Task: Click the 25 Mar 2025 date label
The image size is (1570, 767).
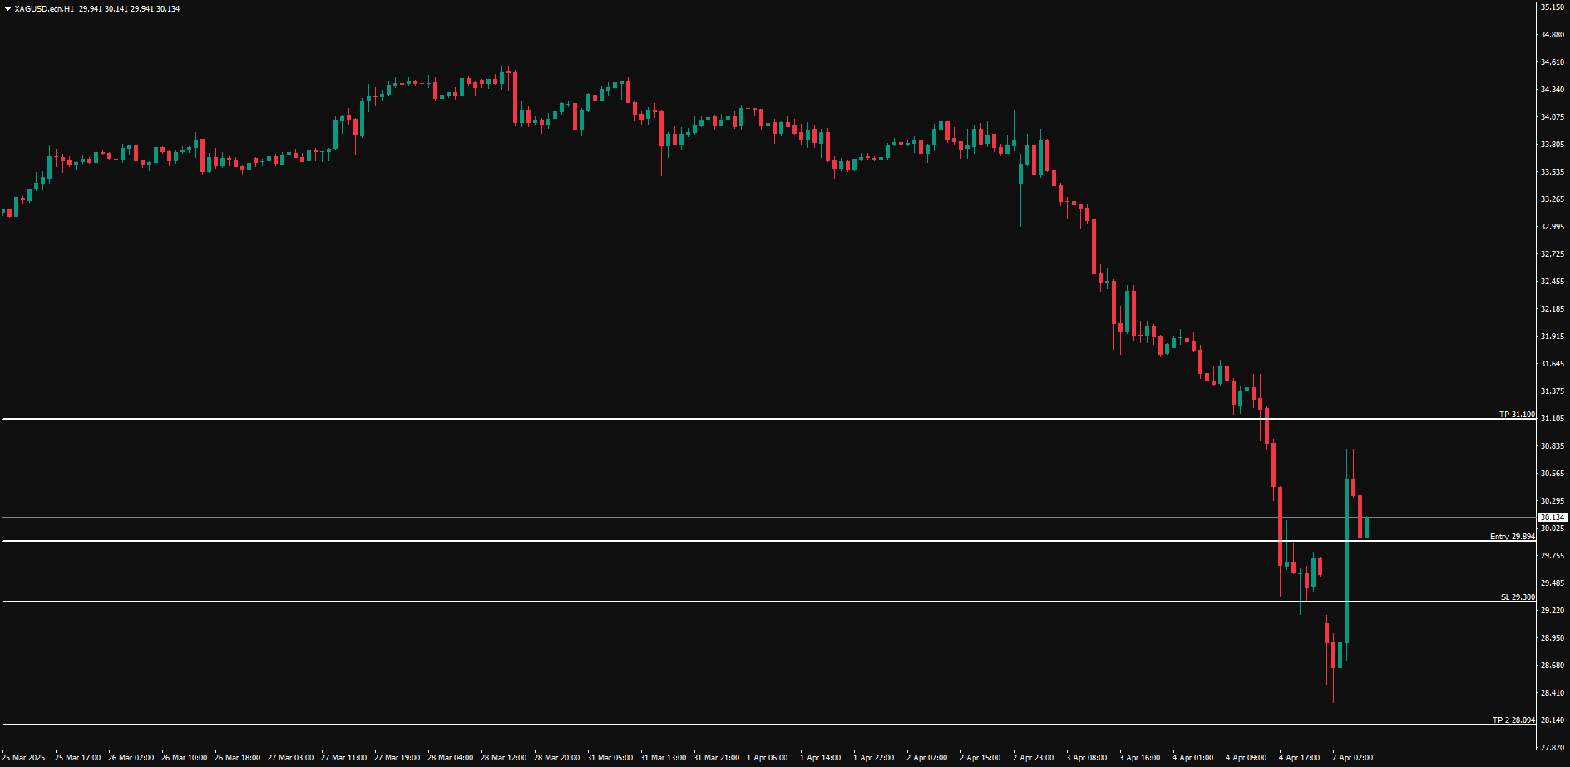Action: [25, 758]
